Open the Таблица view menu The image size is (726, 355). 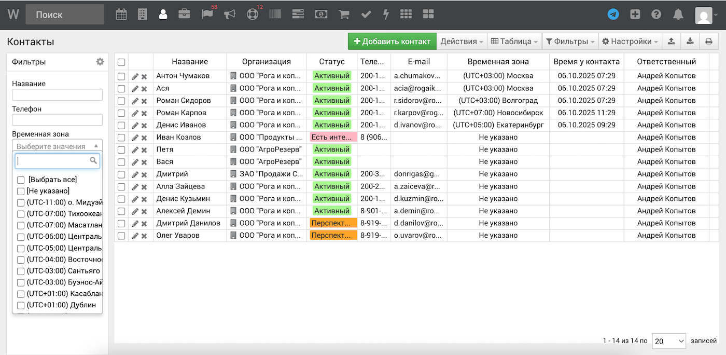515,42
